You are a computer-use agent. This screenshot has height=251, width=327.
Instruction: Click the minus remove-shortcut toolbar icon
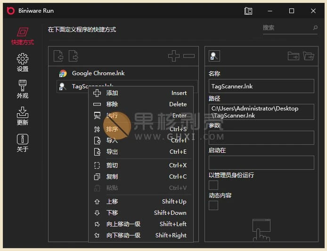tap(189, 56)
